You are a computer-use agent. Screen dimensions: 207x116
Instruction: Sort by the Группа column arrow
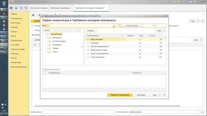pos(78,30)
